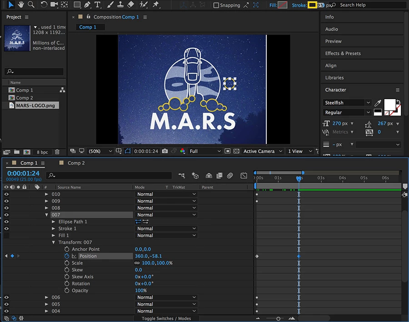Select the Rotation tool
Viewport: 409px width, 322px height.
[44, 5]
